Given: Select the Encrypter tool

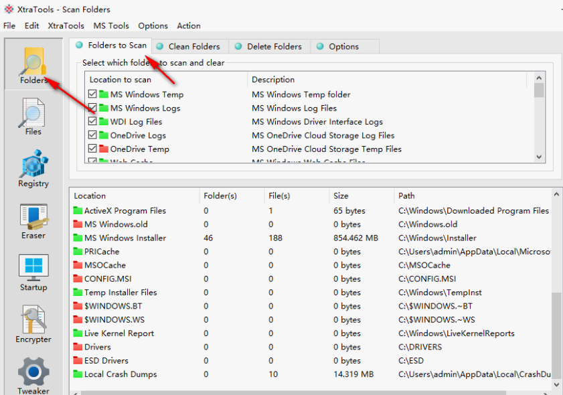Looking at the screenshot, I should [33, 324].
